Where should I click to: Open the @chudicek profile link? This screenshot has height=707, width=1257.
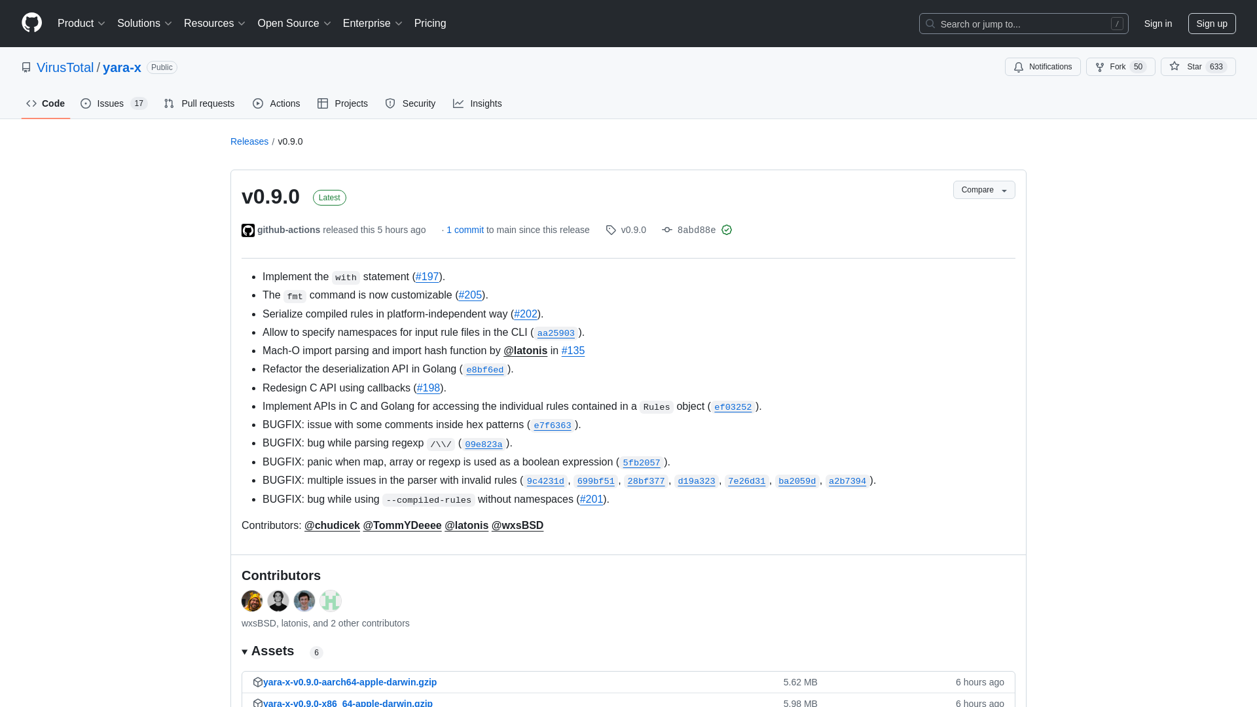click(332, 526)
